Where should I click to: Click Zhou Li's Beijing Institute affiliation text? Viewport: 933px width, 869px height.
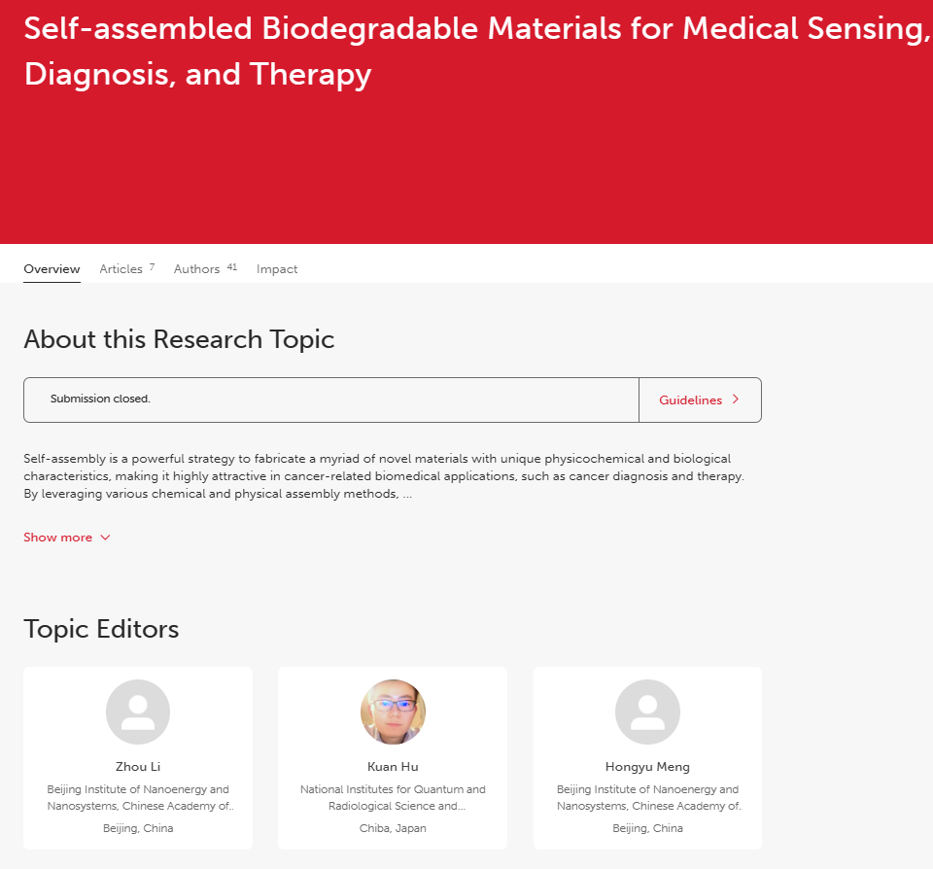(138, 797)
